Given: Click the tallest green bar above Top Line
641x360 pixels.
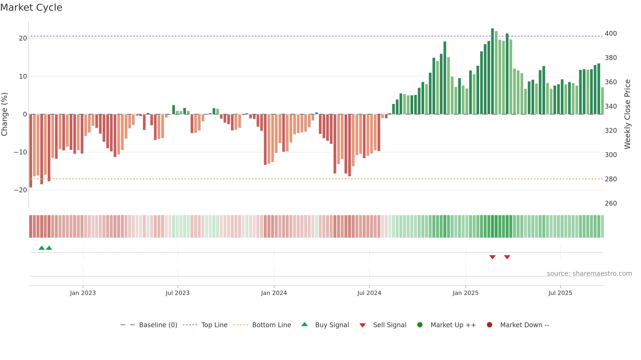Looking at the screenshot, I should (493, 71).
